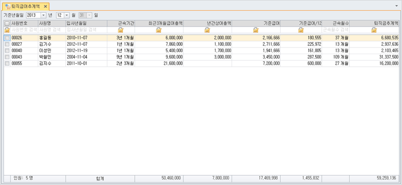
Task: Click the 사원명 검색 filter field
Action: click(x=52, y=30)
